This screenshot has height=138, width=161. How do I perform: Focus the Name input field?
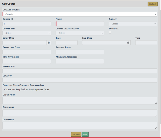[x=80, y=24]
